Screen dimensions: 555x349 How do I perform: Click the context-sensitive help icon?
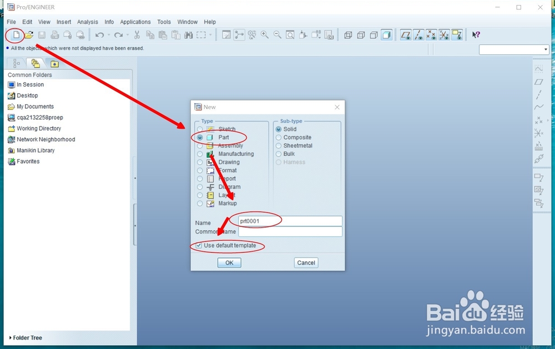476,35
